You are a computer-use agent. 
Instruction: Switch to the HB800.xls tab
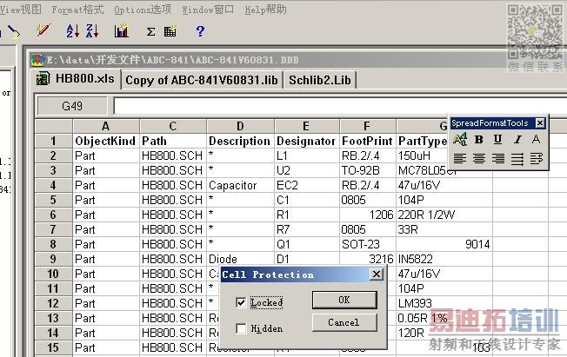(77, 79)
